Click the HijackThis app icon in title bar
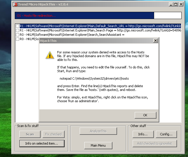Screen dimensions: 188x157 point(15,4)
